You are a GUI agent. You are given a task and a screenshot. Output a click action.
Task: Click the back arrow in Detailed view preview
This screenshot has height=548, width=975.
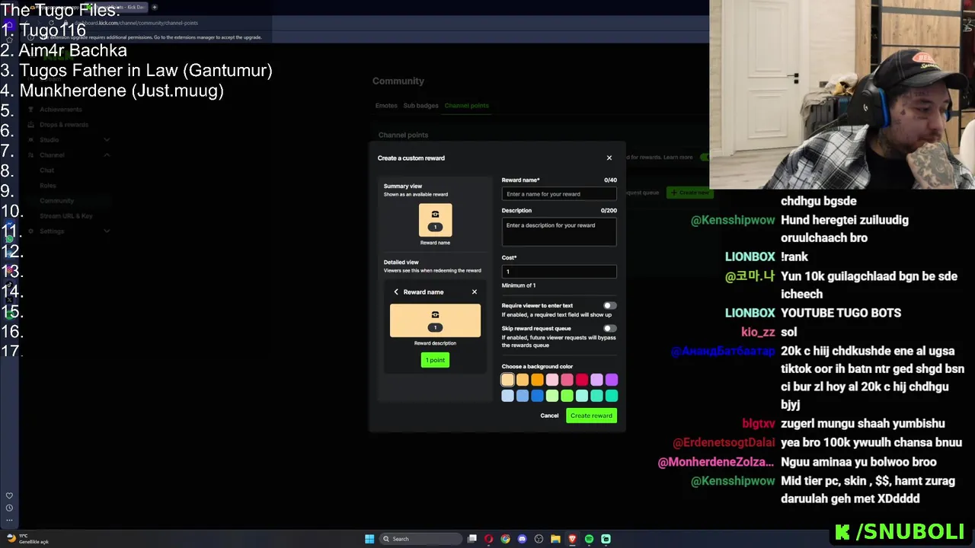point(396,292)
